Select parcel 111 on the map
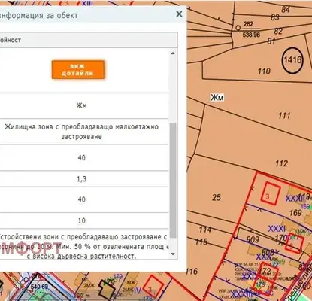312x301 pixels. 284,116
